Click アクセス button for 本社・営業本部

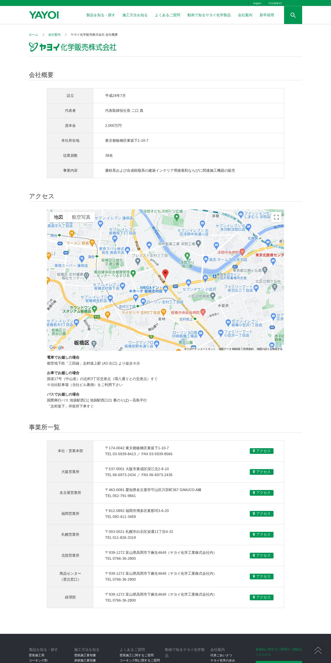261,451
